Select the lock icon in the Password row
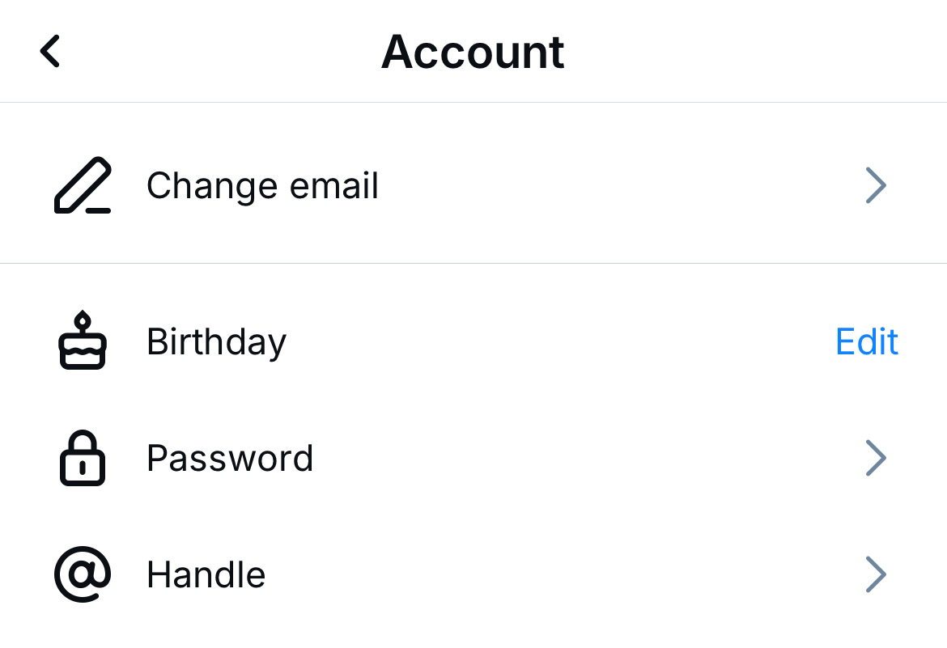Screen dimensions: 947x648 [x=80, y=458]
